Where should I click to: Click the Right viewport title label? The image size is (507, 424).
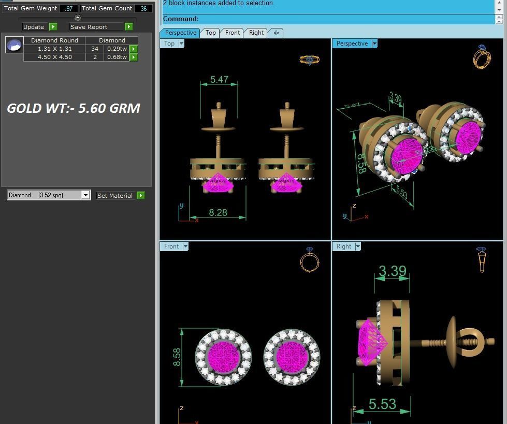click(x=344, y=246)
